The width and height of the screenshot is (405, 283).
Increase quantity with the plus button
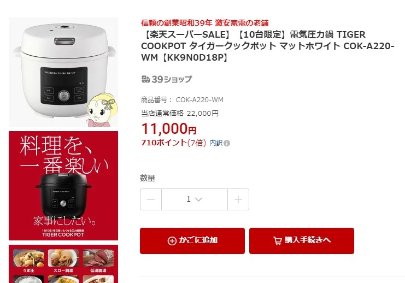238,199
